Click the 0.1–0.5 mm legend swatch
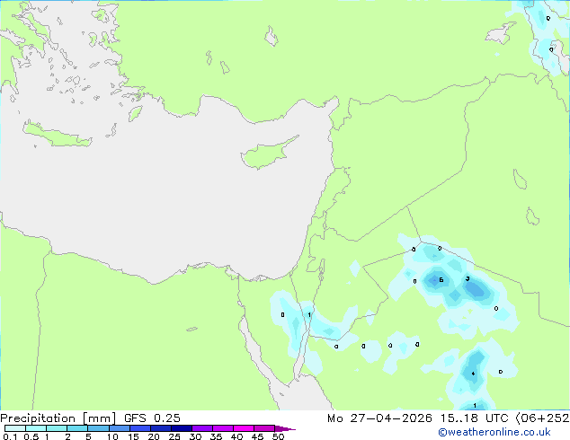Viewport: 570px width, 440px height. 15,428
